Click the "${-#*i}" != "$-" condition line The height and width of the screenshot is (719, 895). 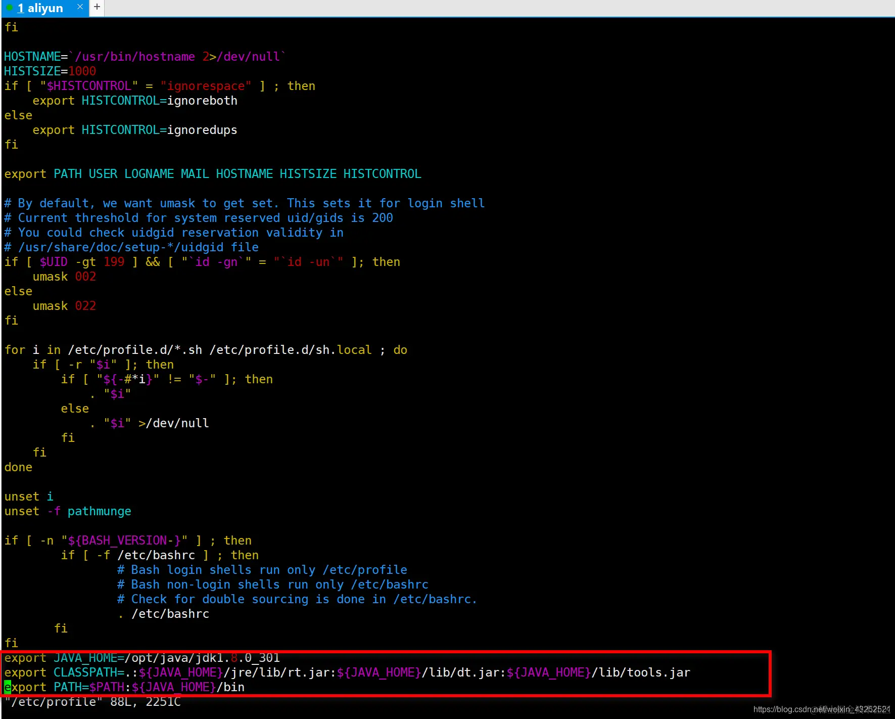[167, 379]
